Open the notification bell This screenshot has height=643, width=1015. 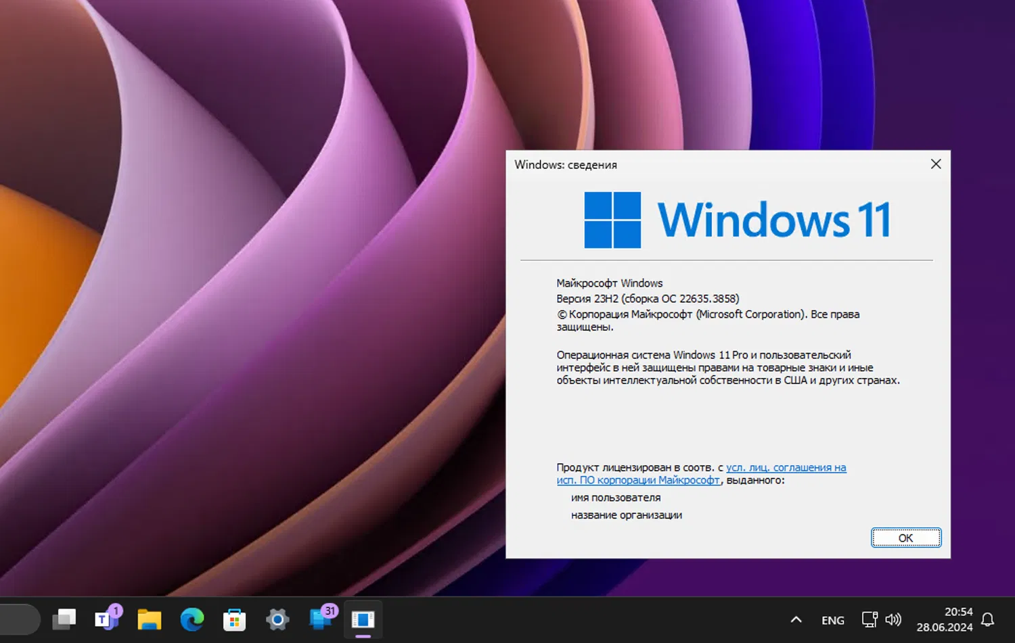(987, 619)
